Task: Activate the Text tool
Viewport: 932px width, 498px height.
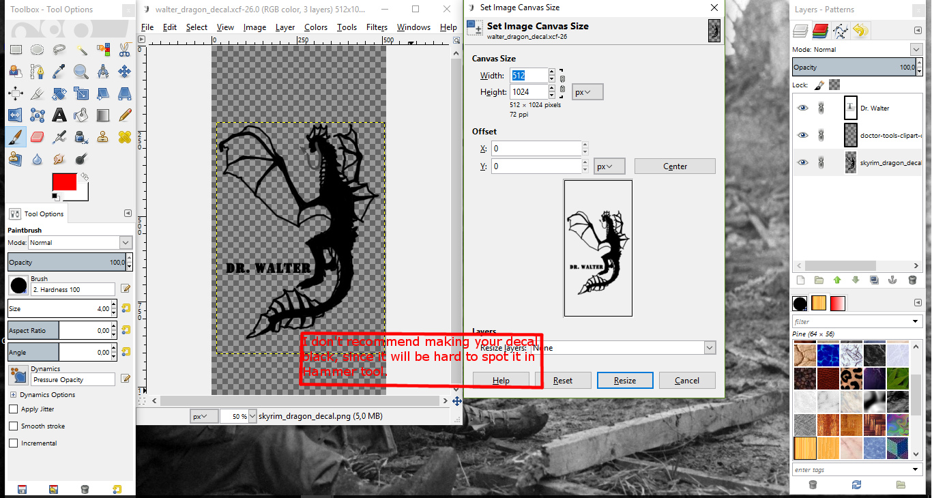Action: tap(59, 115)
